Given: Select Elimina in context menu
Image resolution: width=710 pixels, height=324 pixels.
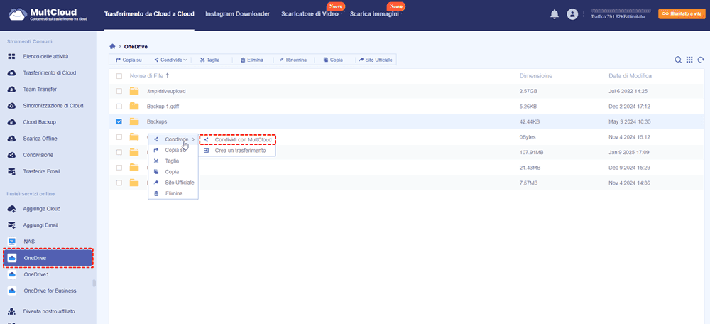Looking at the screenshot, I should pos(173,193).
